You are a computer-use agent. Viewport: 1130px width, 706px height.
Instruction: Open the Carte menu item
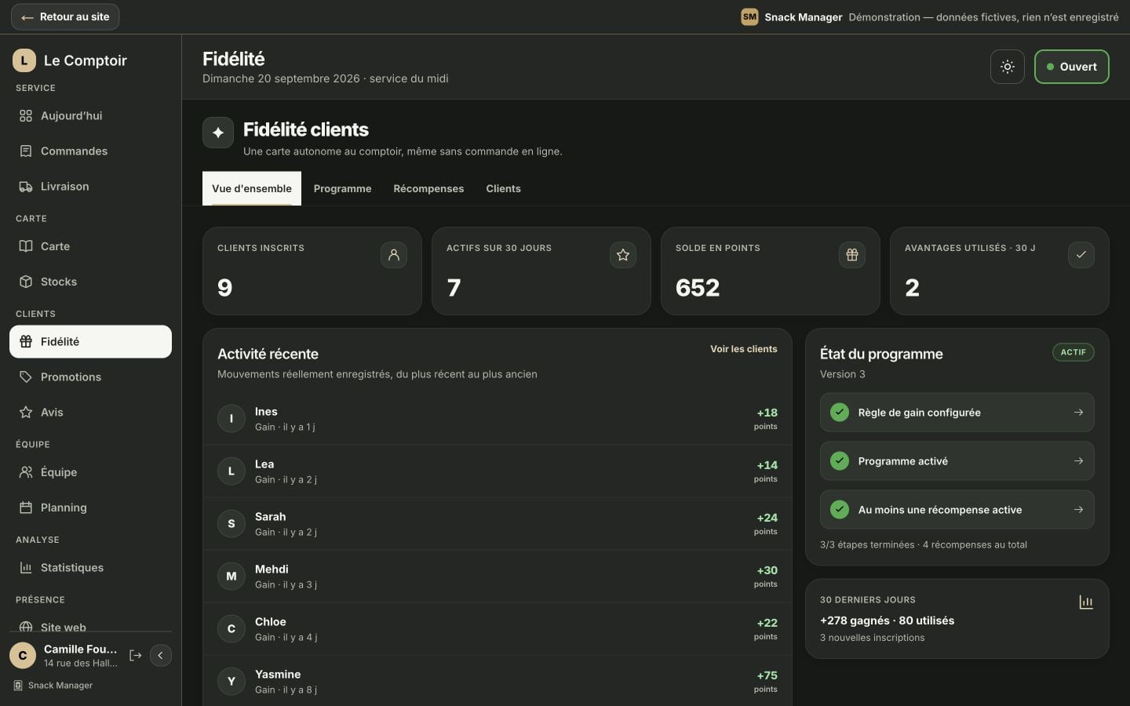click(90, 246)
